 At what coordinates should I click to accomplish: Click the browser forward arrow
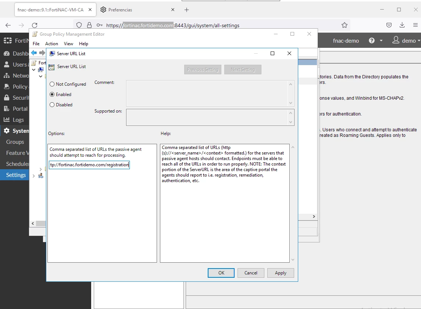[x=21, y=25]
